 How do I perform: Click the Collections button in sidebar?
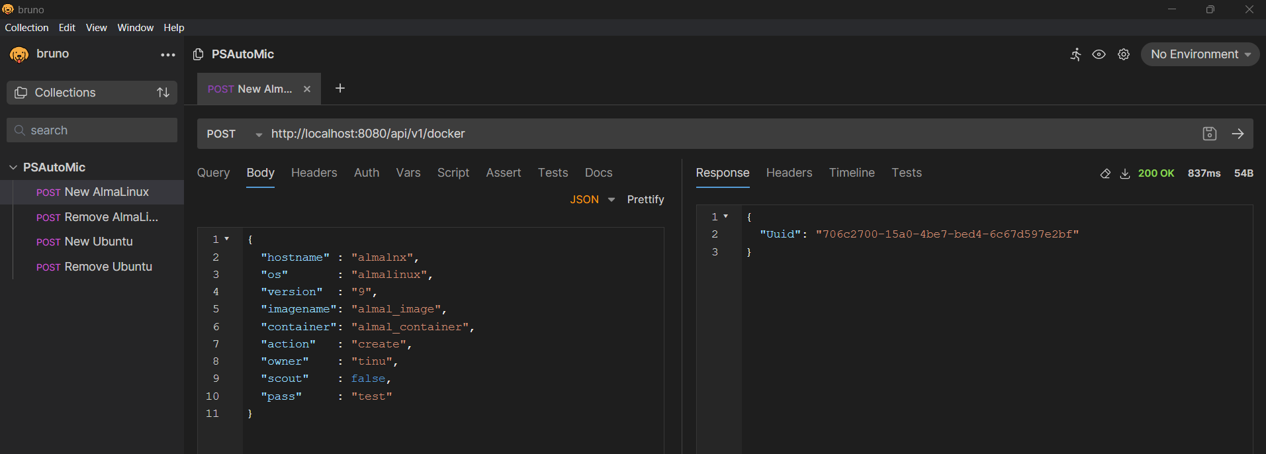click(92, 93)
